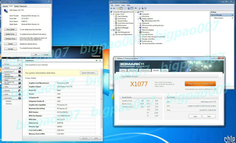Screen dimensions: 236x143
Task: Expand Disk drives in device list
Action: [138, 16]
